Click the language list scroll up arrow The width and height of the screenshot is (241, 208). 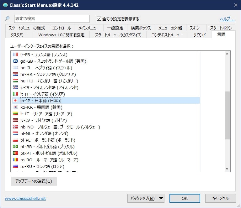coord(227,54)
